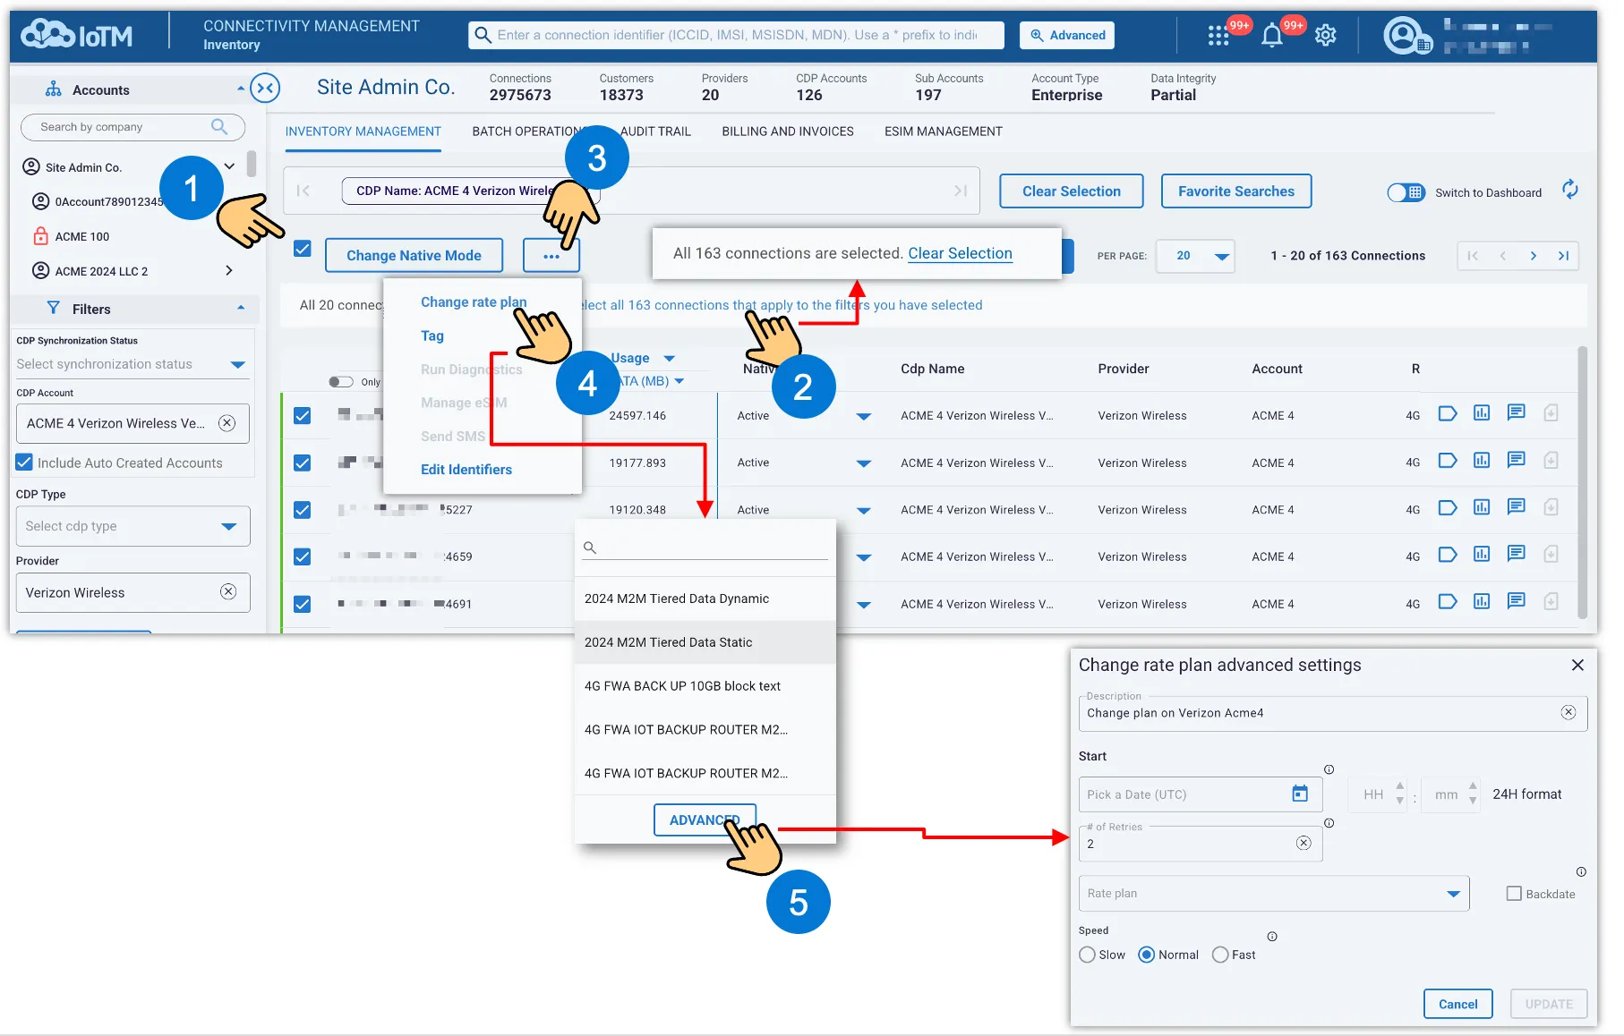Open native mode dropdown in the 24597.146 row
Screen dimensions: 1624x1036
[x=864, y=416]
